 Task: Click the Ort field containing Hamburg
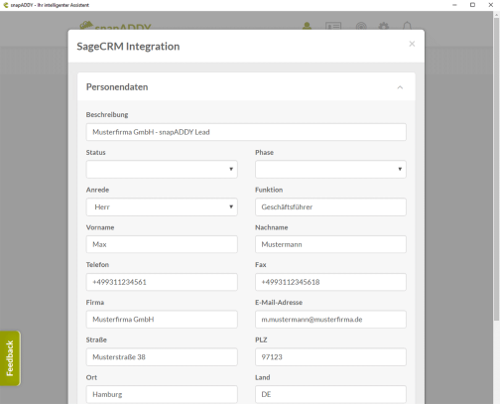162,394
